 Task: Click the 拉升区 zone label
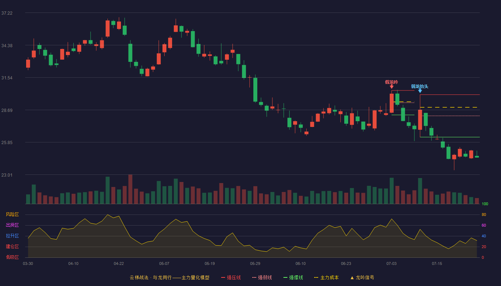[x=12, y=236]
